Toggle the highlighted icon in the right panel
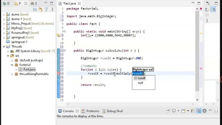Image resolution: width=222 pixels, height=125 pixels. 213,9
